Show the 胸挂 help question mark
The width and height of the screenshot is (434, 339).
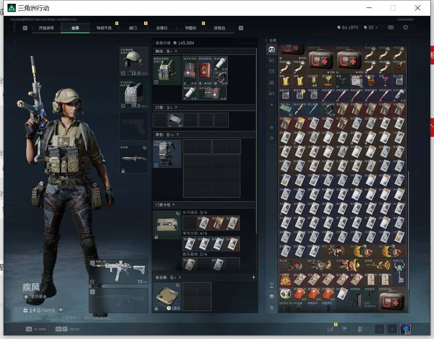tap(176, 52)
